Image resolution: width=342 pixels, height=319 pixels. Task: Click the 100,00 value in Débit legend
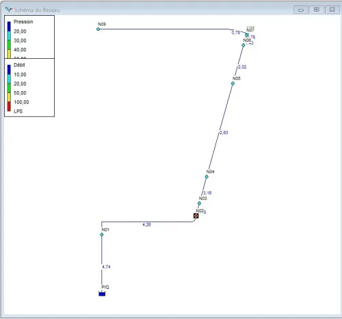[21, 102]
